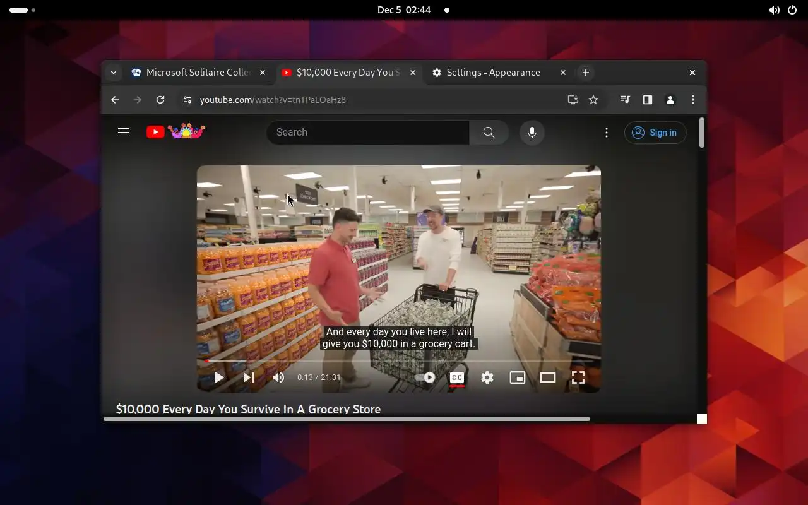The height and width of the screenshot is (505, 808).
Task: Click the video title text
Action: (x=248, y=409)
